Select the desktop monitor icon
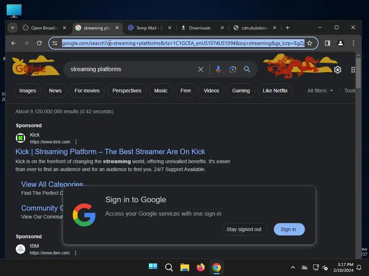 14,11
